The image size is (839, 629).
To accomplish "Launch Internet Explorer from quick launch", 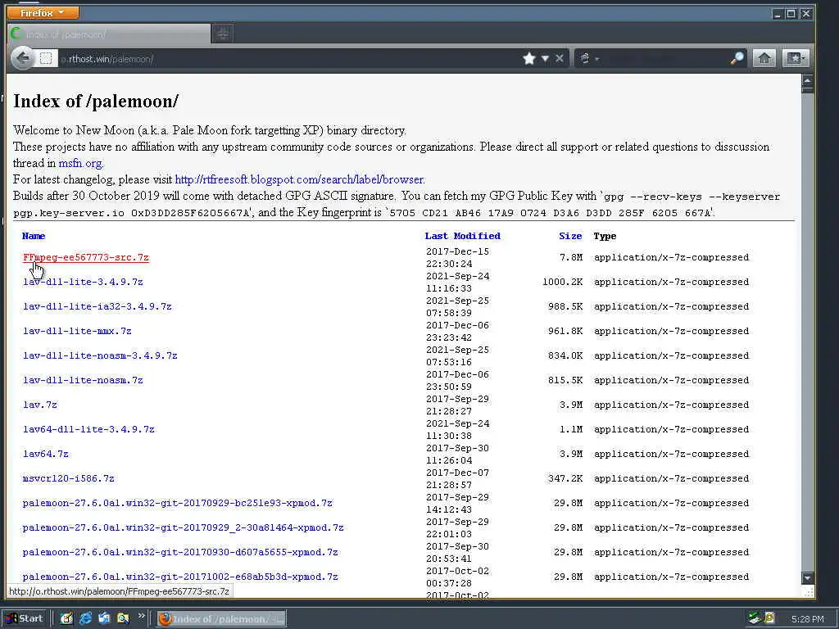I will (85, 618).
